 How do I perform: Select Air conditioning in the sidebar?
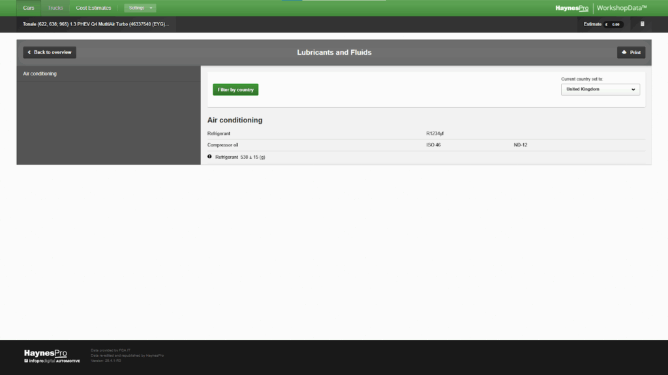click(40, 74)
